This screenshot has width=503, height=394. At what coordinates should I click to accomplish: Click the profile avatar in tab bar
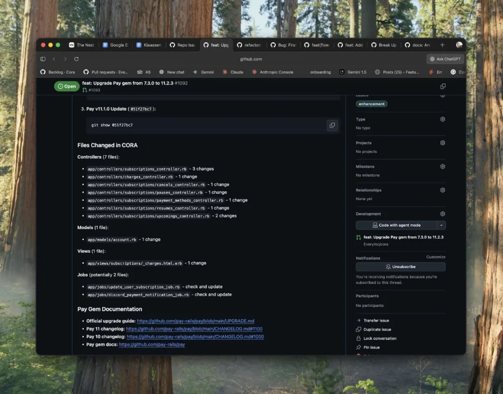[459, 45]
